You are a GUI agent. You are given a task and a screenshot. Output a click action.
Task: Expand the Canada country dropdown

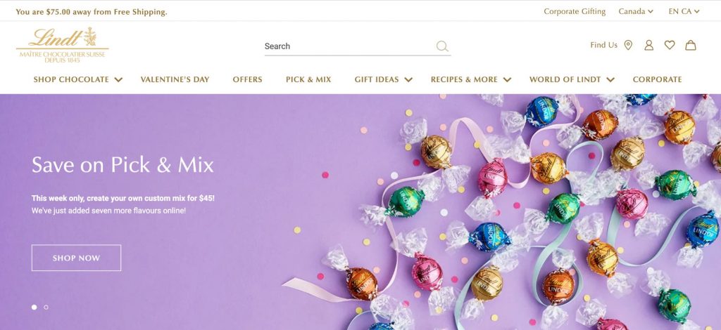click(636, 11)
